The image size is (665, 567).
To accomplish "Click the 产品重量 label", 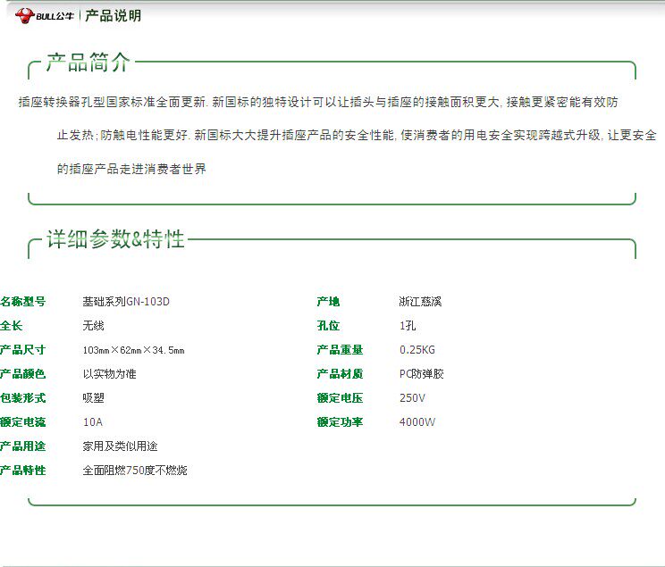I will pyautogui.click(x=340, y=350).
